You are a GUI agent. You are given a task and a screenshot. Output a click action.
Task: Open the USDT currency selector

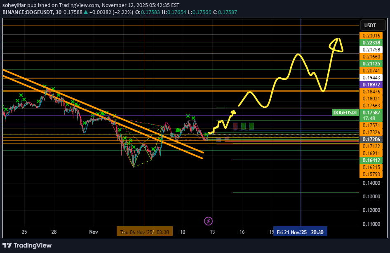(x=370, y=26)
